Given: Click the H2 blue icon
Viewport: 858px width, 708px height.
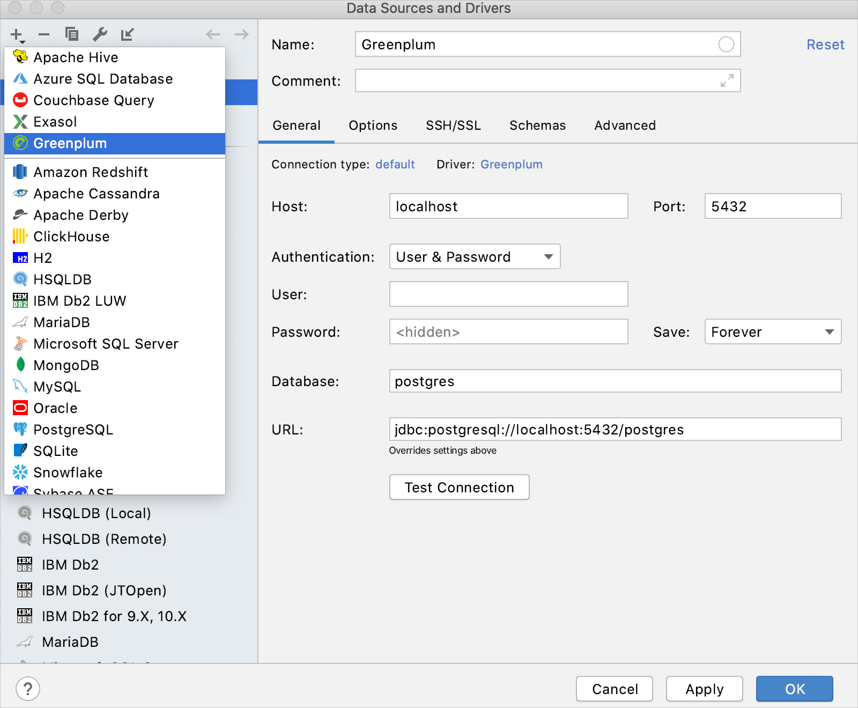Looking at the screenshot, I should [x=20, y=258].
